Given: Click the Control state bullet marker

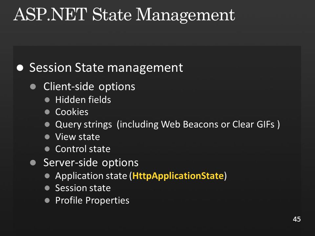Looking at the screenshot, I should click(x=47, y=149).
